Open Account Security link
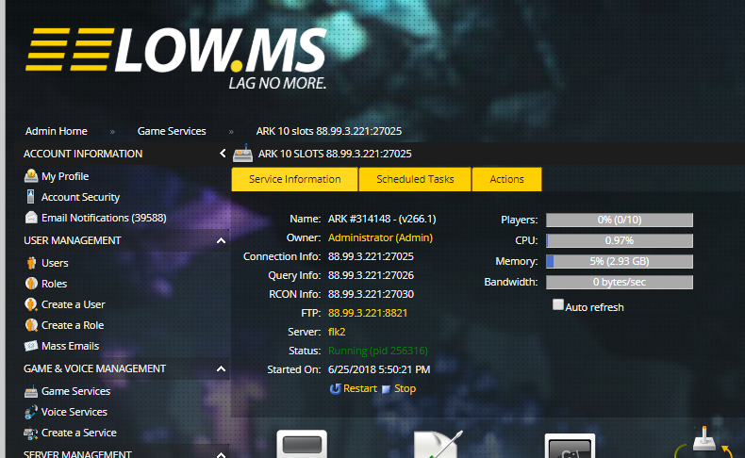The height and width of the screenshot is (458, 745). coord(80,197)
